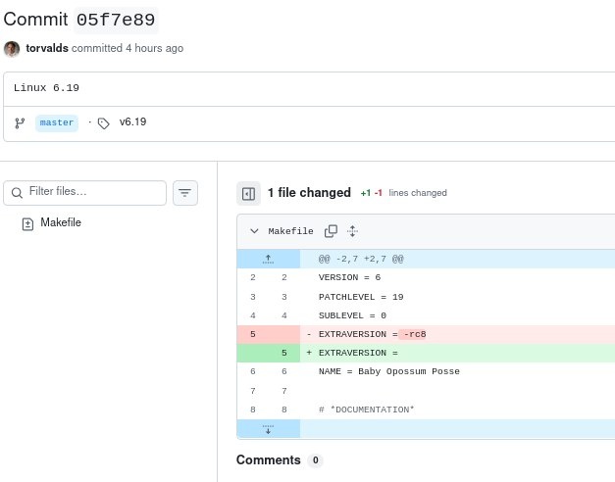This screenshot has width=615, height=482.
Task: Open torvalds avatar image
Action: click(x=12, y=49)
